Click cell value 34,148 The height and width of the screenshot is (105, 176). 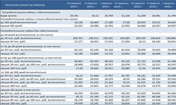tap(78, 54)
